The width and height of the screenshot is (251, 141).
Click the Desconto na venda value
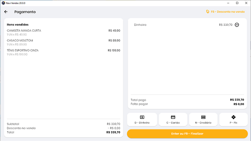[114, 128]
